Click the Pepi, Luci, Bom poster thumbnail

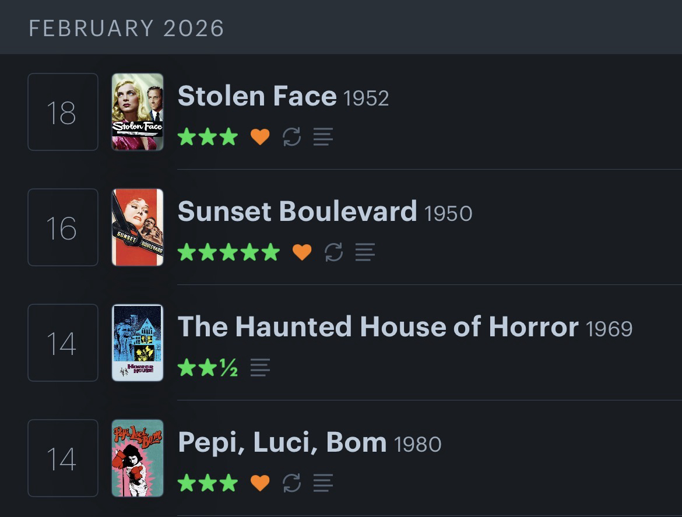[138, 458]
